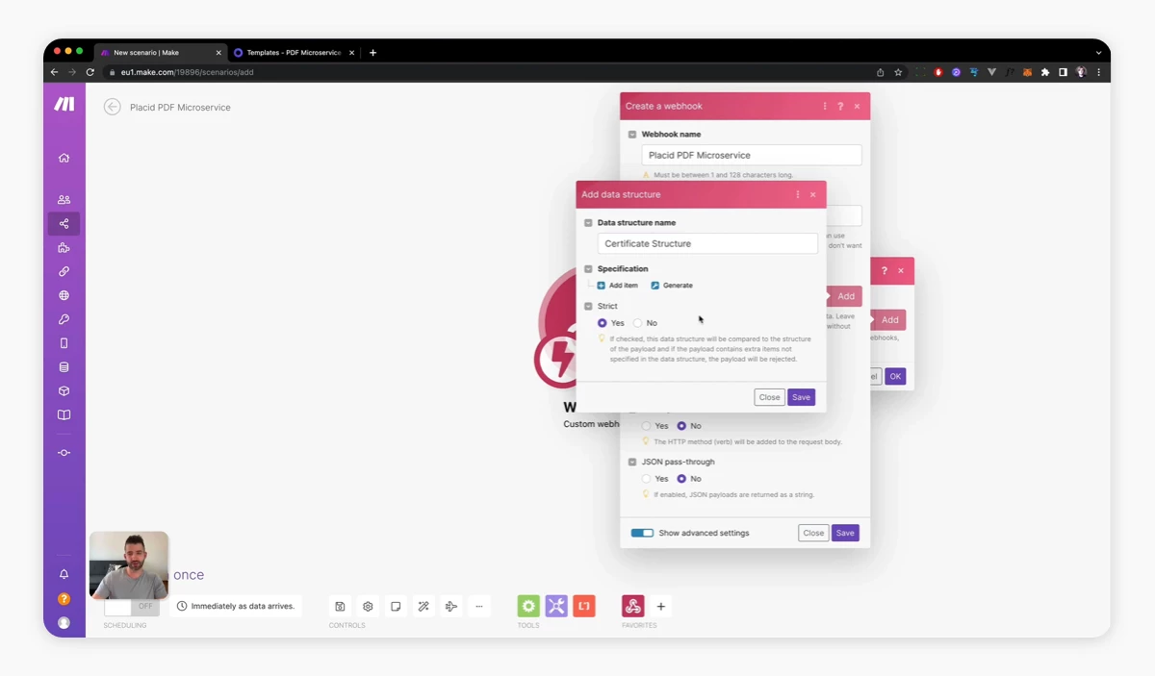1155x676 pixels.
Task: Click Add item under Specification
Action: pyautogui.click(x=618, y=286)
